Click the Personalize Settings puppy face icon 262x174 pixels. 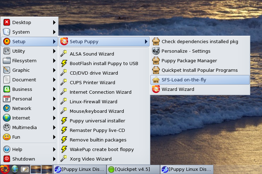click(156, 51)
